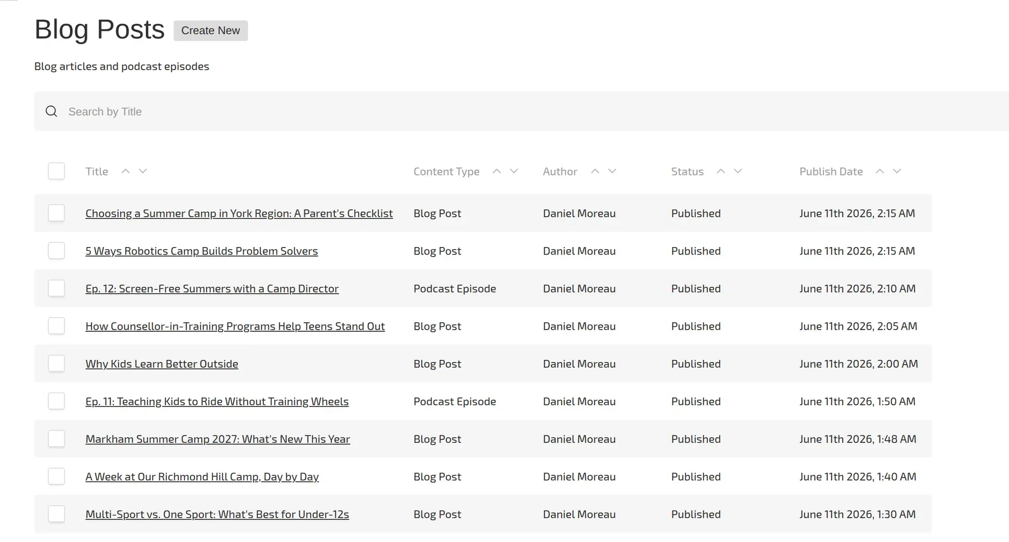
Task: Click the search magnifier icon
Action: click(x=52, y=111)
